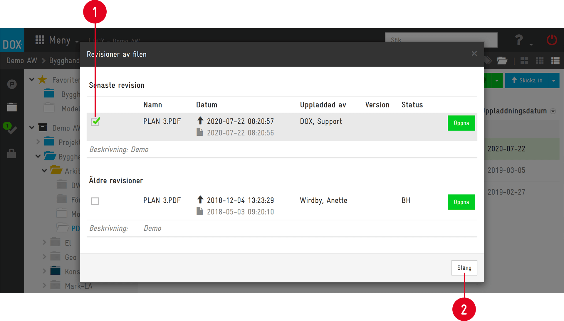Open the Meny grid menu
This screenshot has width=564, height=321.
click(x=56, y=40)
